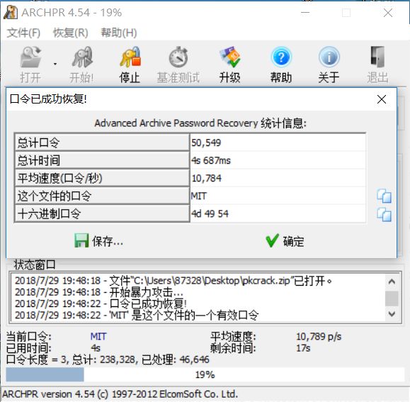This screenshot has height=402, width=410.
Task: Click the ARCHPR version status bar text
Action: (120, 394)
